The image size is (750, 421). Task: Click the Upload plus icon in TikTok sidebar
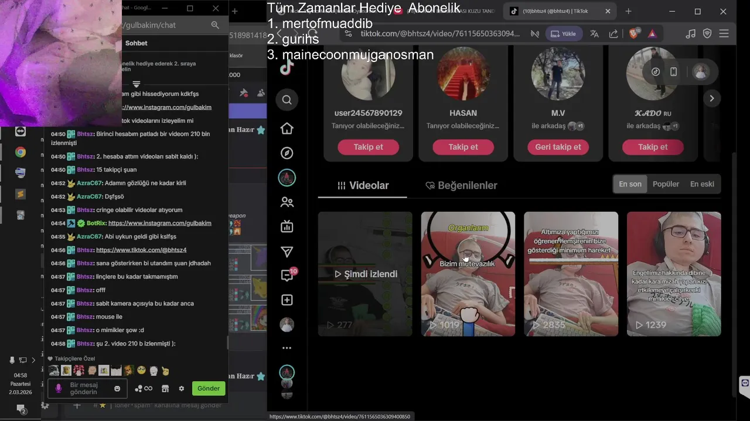(x=287, y=300)
